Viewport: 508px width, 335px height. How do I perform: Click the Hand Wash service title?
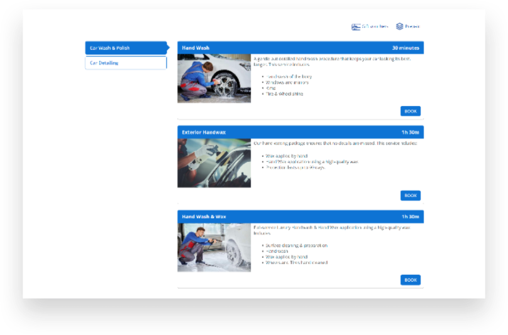pos(196,48)
